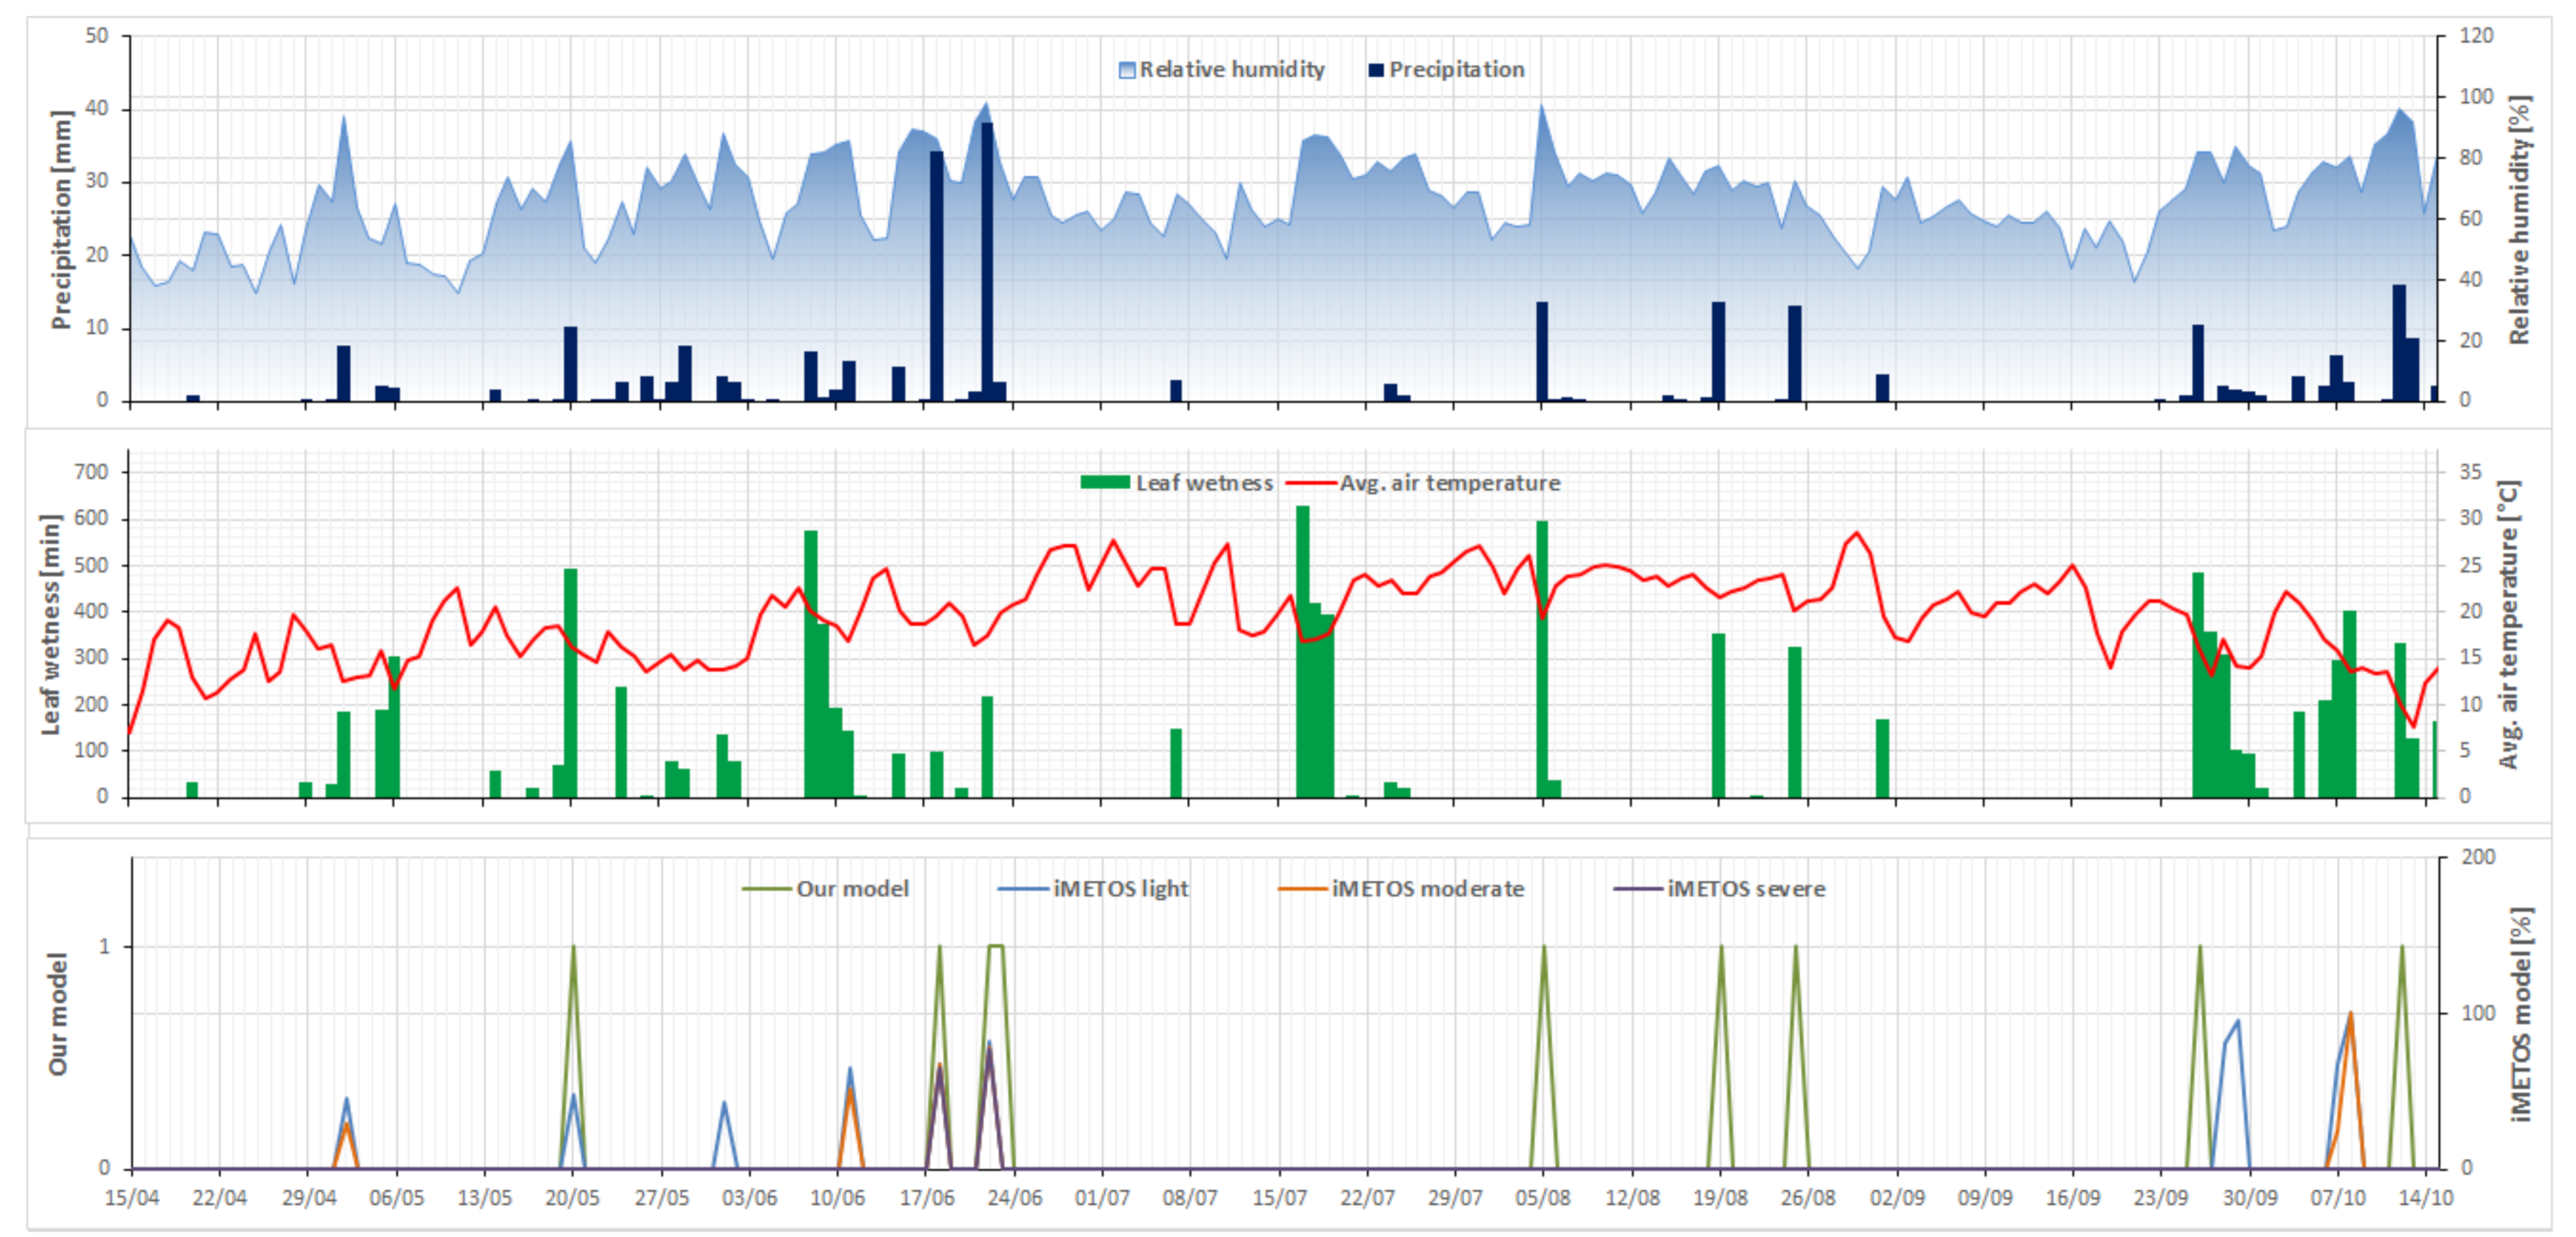Click the Precipitation legend swatch
2576x1237 pixels.
pos(1376,70)
